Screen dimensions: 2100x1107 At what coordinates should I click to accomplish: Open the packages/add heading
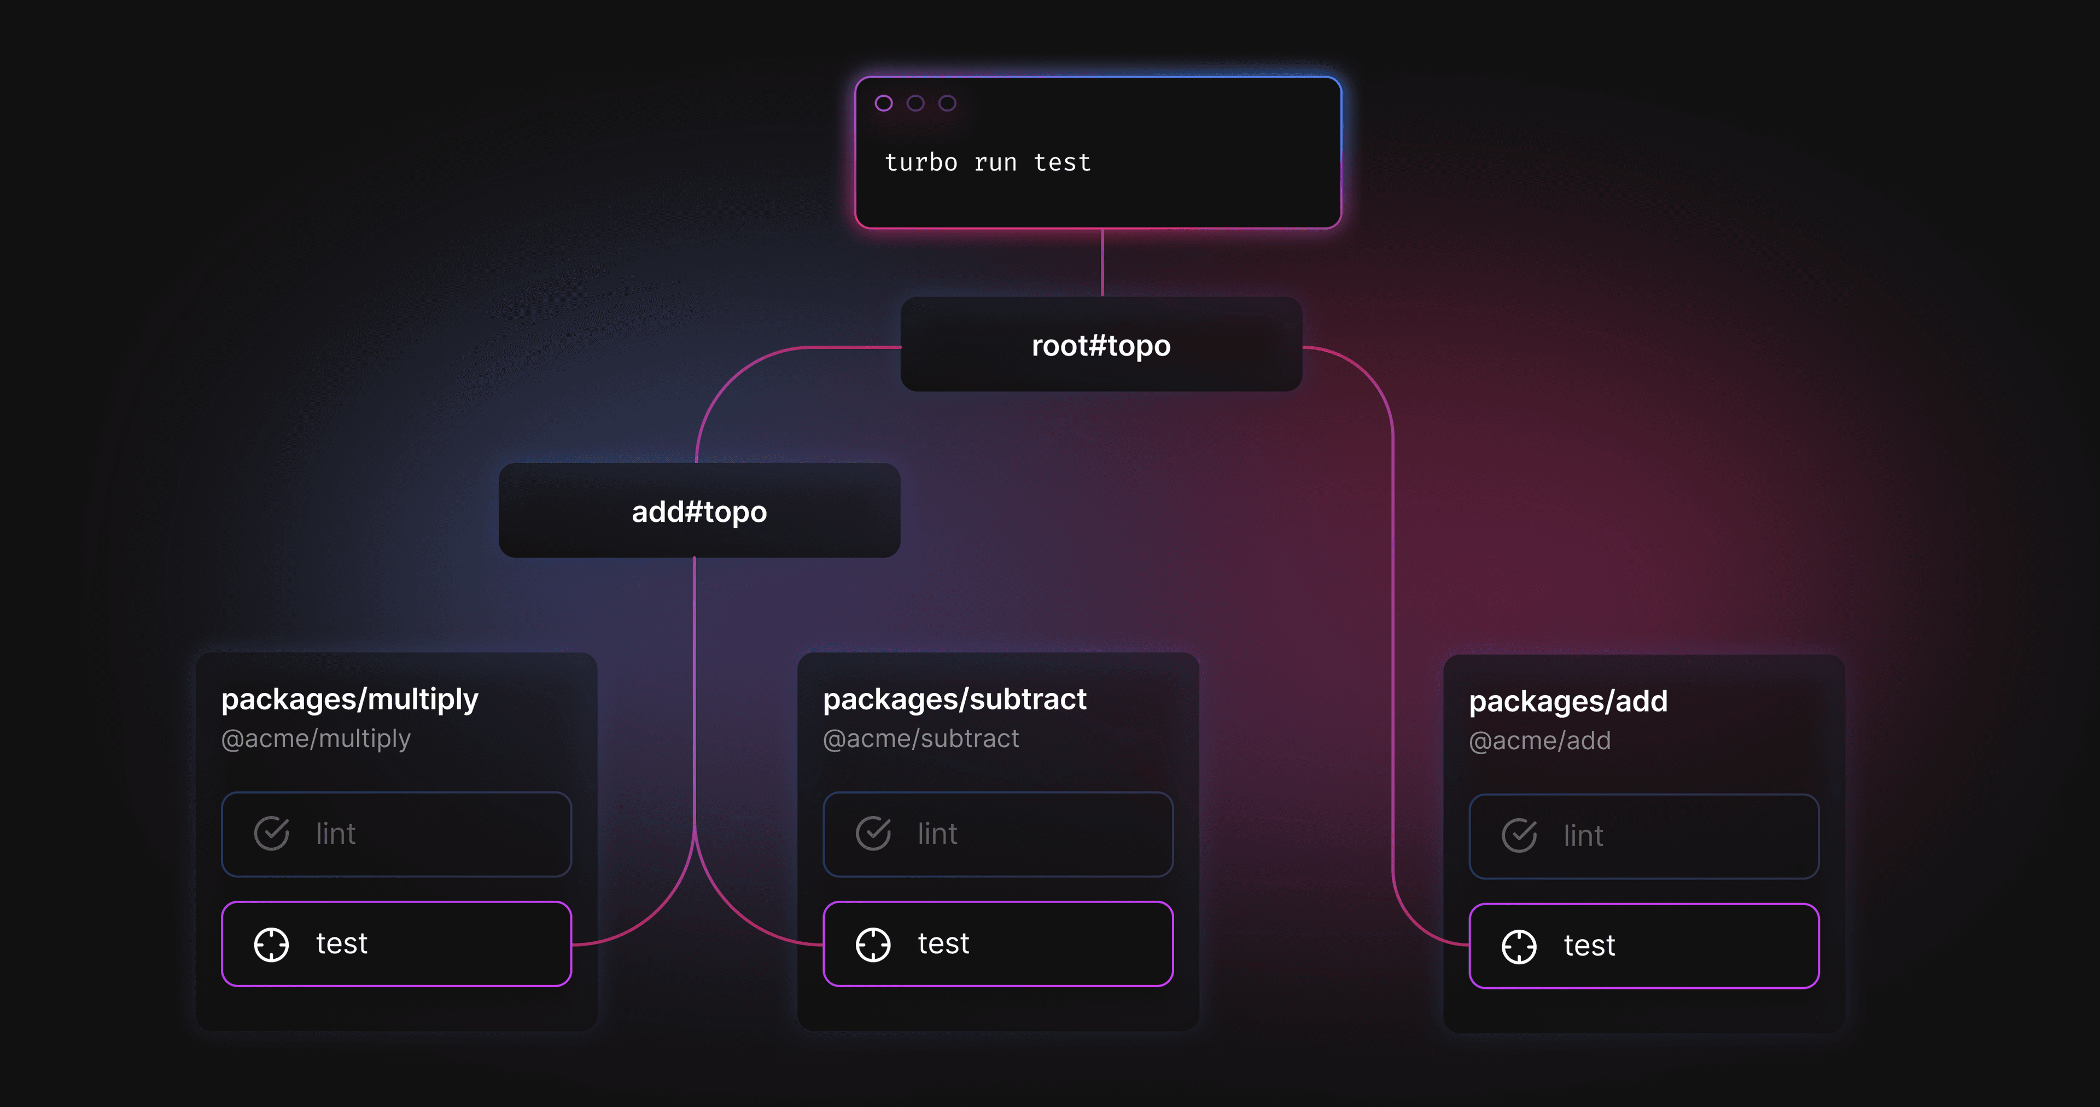pos(1568,701)
